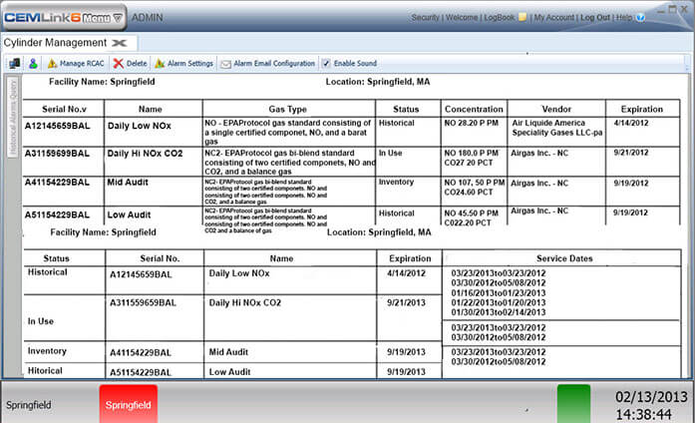695x423 pixels.
Task: Close the Cylinder Management tab
Action: pos(120,43)
